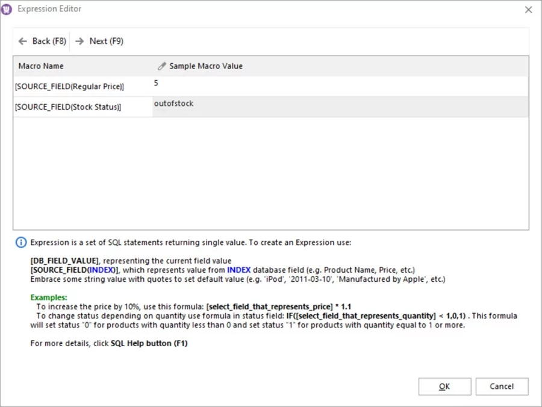Viewport: 542px width, 407px height.
Task: Click the Store Manager logo in the title bar
Action: [x=8, y=9]
